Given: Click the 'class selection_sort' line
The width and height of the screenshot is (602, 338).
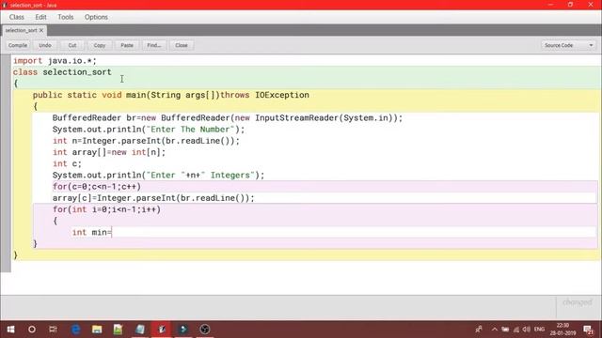Looking at the screenshot, I should [62, 72].
